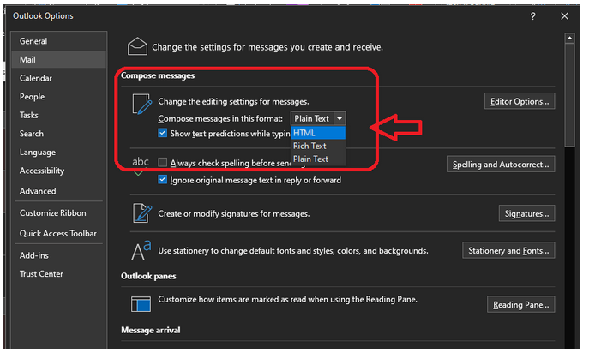Open the Customize Ribbon category
Image resolution: width=601 pixels, height=353 pixels.
pos(58,212)
